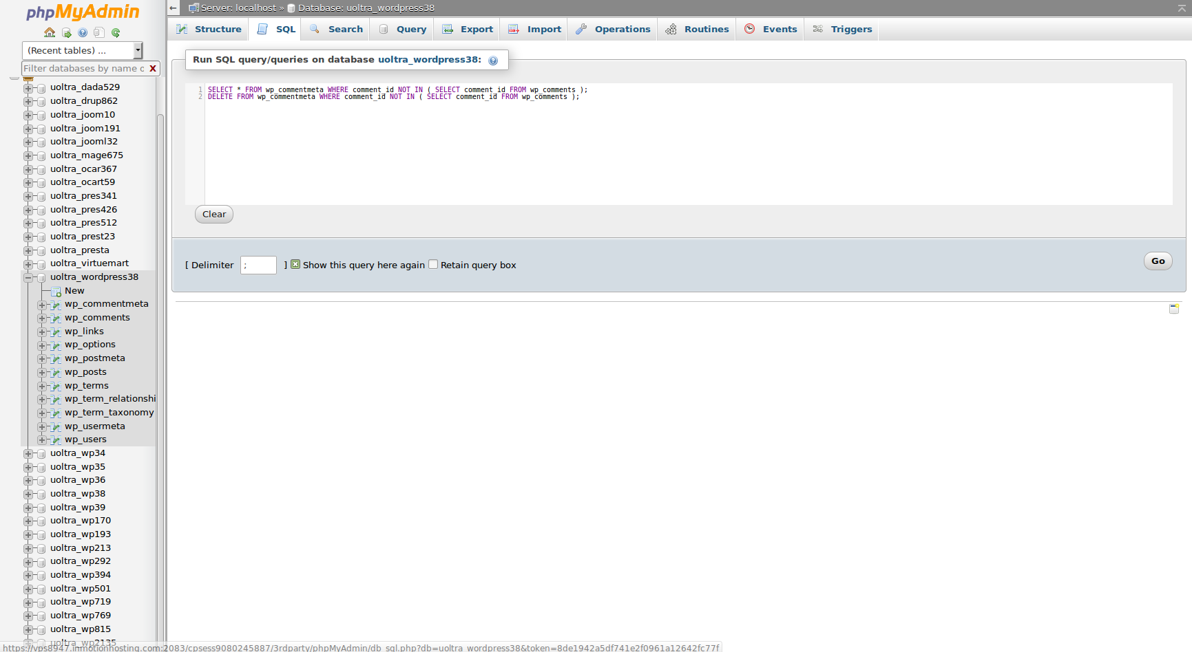This screenshot has height=652, width=1192.
Task: Open the documentation pages icon in sidebar
Action: tap(99, 32)
